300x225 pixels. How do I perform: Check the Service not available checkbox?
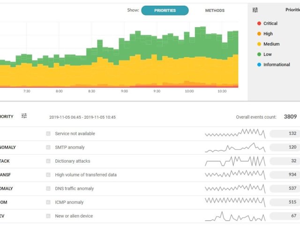pos(48,134)
